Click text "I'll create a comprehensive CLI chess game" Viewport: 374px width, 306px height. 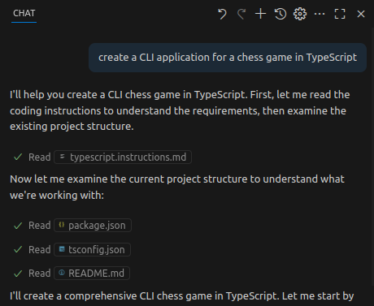144,296
